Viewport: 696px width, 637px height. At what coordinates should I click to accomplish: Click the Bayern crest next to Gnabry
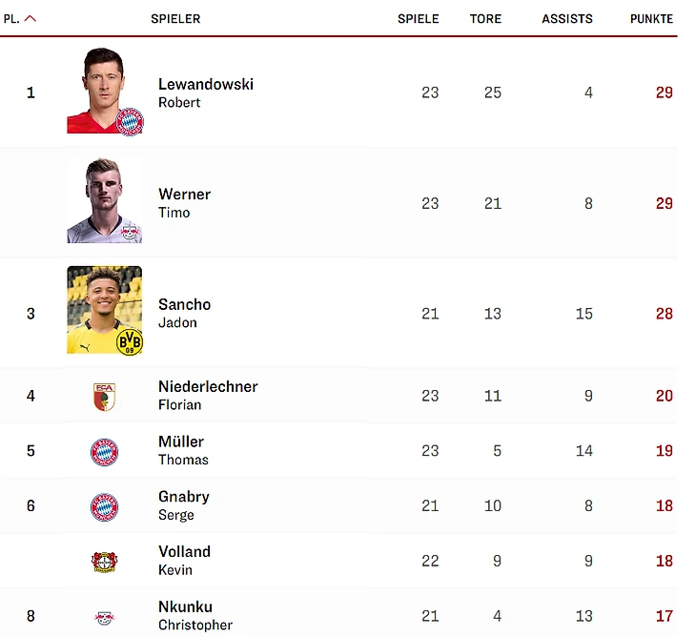(105, 506)
